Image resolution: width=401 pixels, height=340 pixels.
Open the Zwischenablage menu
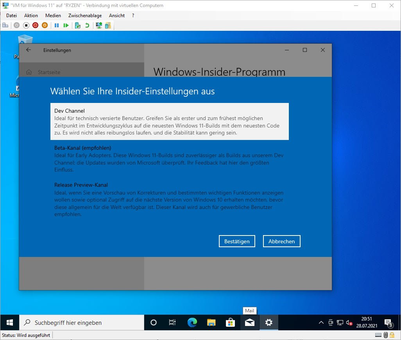click(x=85, y=16)
